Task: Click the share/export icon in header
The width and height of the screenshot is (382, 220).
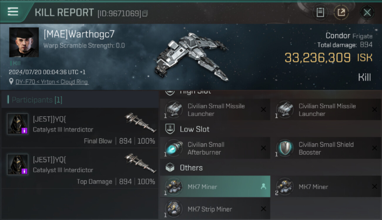Action: [341, 12]
